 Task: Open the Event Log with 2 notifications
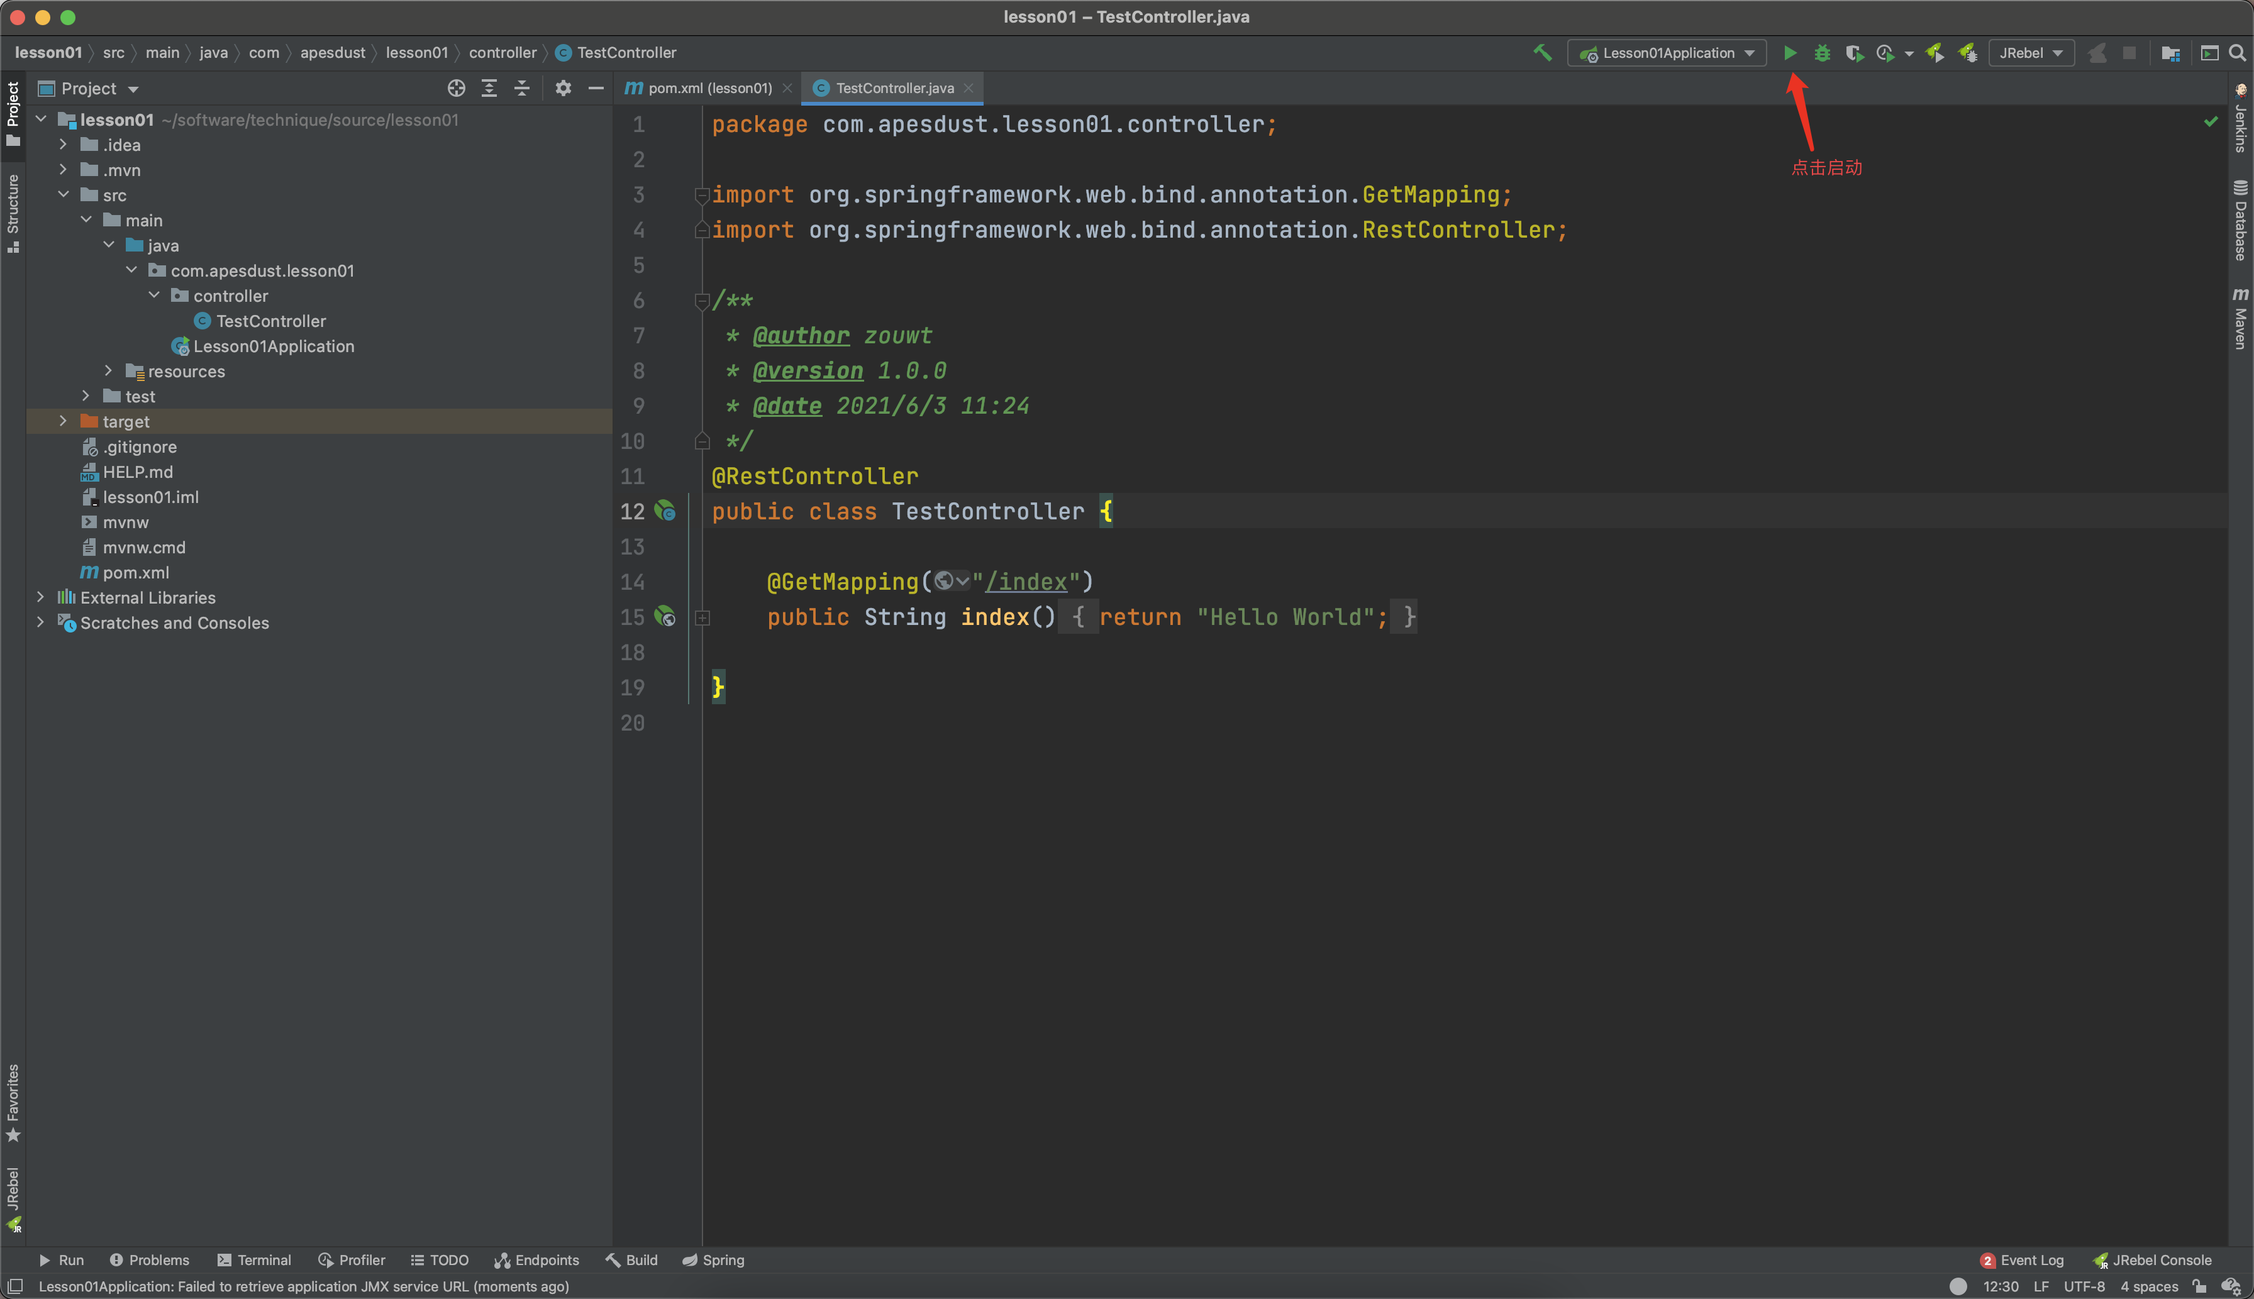point(2021,1260)
